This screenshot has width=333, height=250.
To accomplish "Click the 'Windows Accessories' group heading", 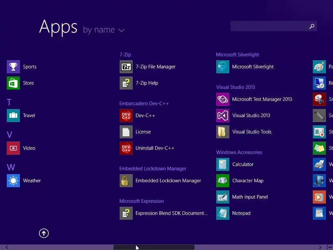I will [239, 152].
